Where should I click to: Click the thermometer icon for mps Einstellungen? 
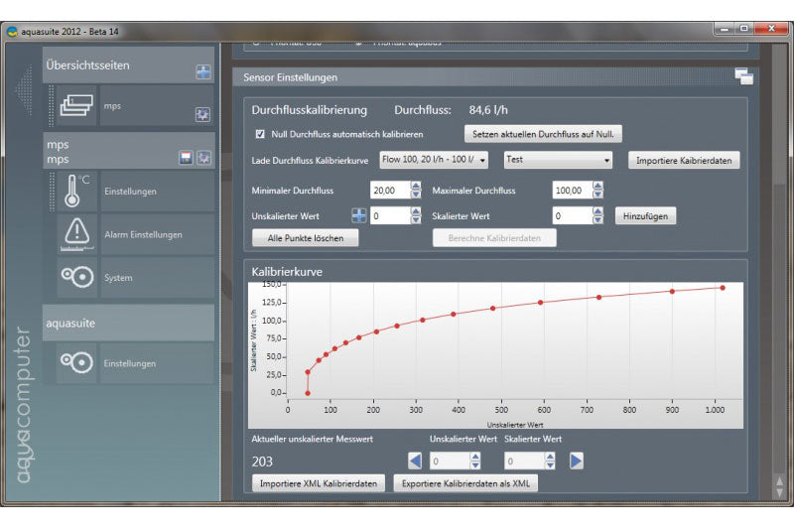tap(76, 191)
